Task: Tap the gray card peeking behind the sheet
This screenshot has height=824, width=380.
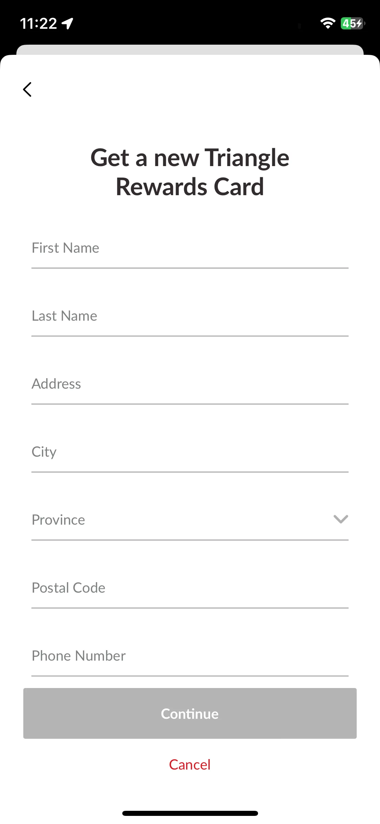Action: pyautogui.click(x=190, y=50)
